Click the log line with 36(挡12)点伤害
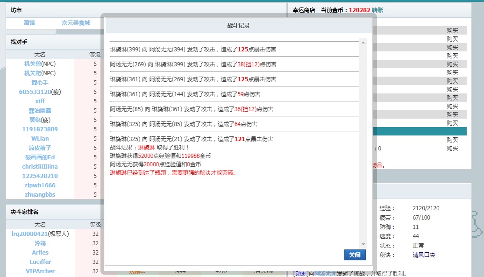This screenshot has width=484, height=277. point(192,109)
